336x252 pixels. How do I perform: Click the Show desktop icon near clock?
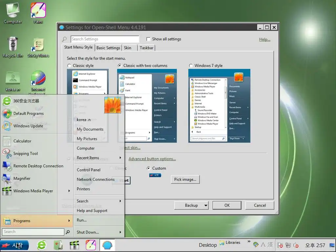tap(332, 245)
